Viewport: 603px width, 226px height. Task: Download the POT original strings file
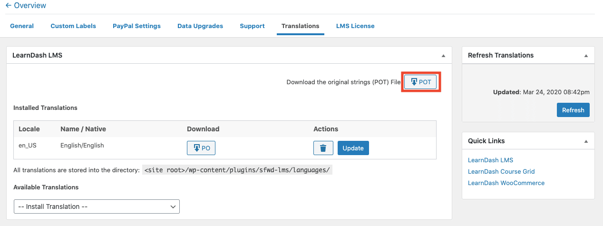coord(421,82)
